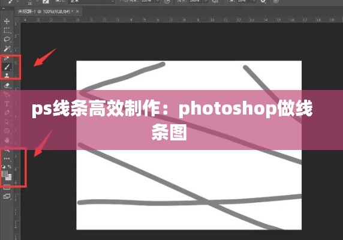
Task: Enable airbrush-style build-up
Action: (x=215, y=2)
